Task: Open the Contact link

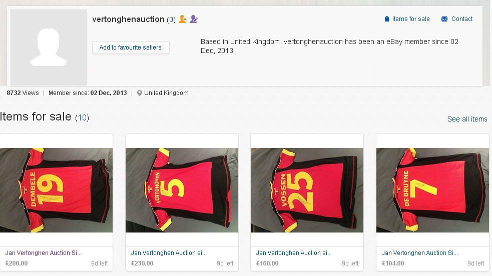Action: pyautogui.click(x=462, y=19)
